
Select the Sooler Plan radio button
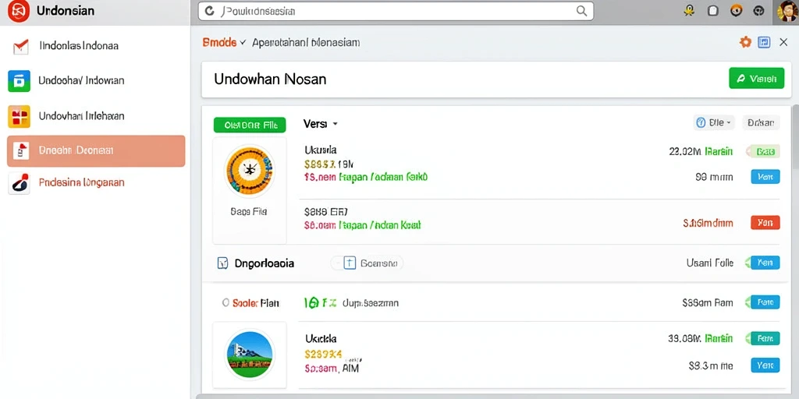(x=225, y=303)
